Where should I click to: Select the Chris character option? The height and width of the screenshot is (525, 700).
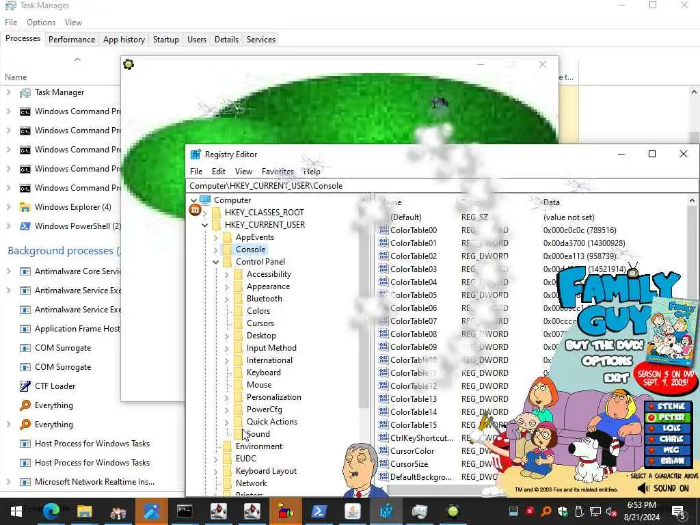[x=667, y=439]
